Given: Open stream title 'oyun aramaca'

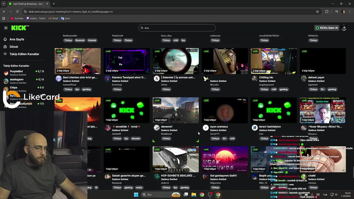Looking at the screenshot, I should click(219, 127).
